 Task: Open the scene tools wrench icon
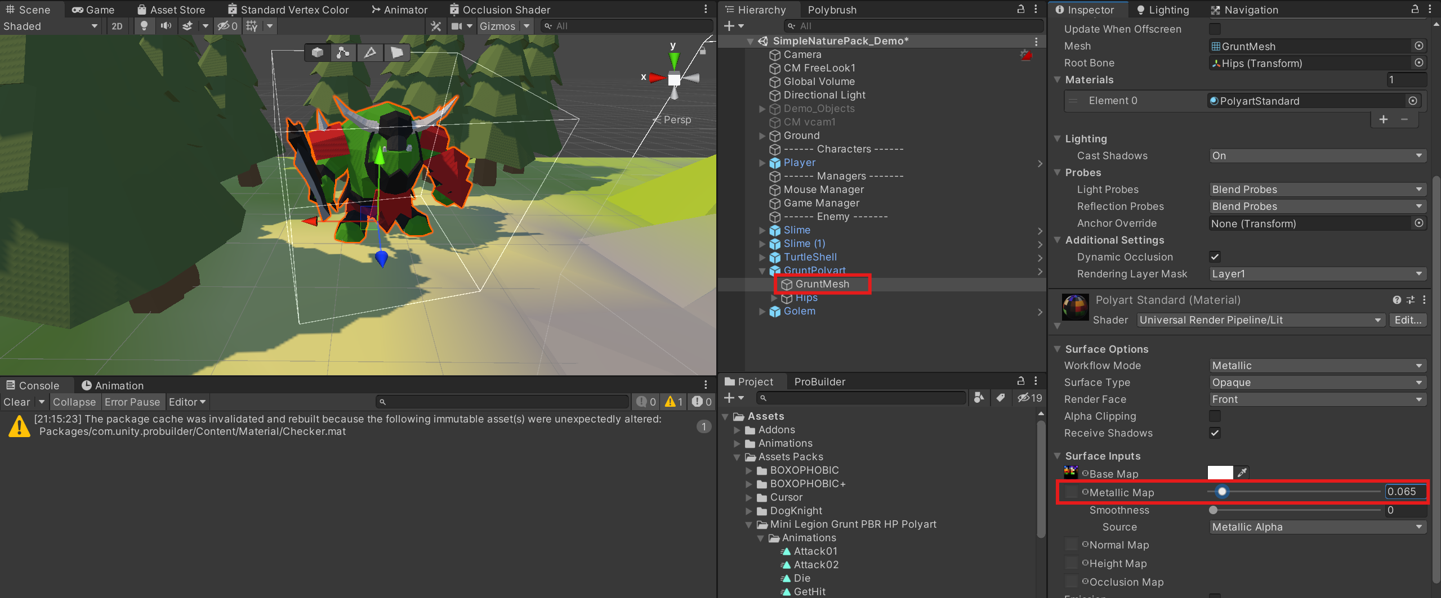(x=436, y=26)
